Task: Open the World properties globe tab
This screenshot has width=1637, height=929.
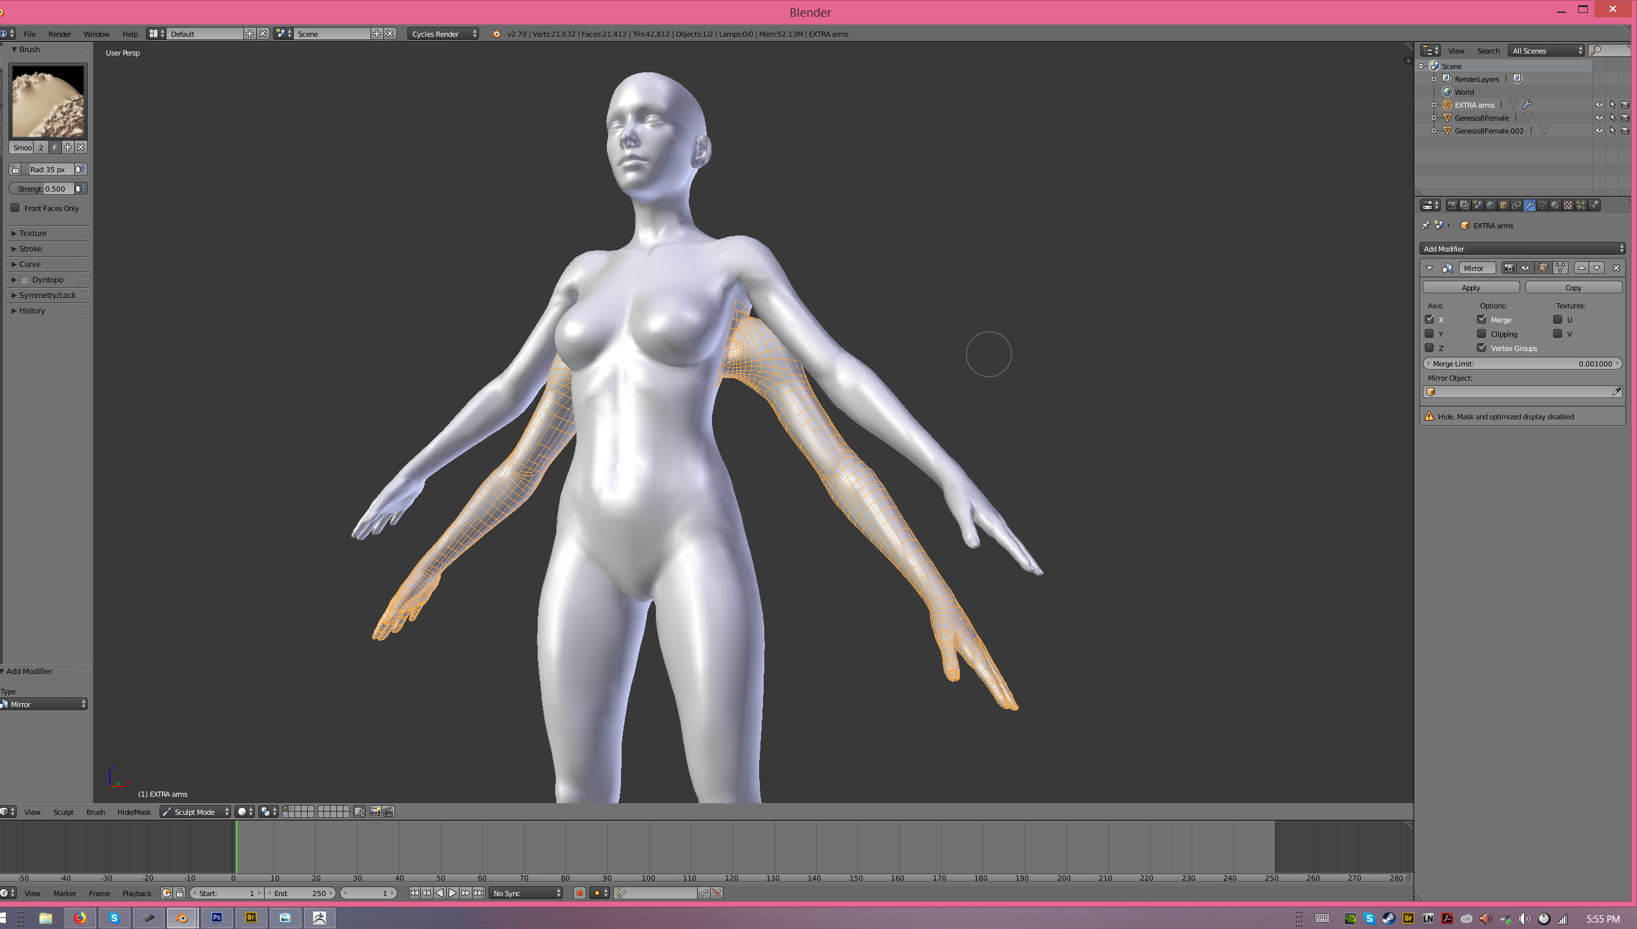Action: click(x=1490, y=205)
